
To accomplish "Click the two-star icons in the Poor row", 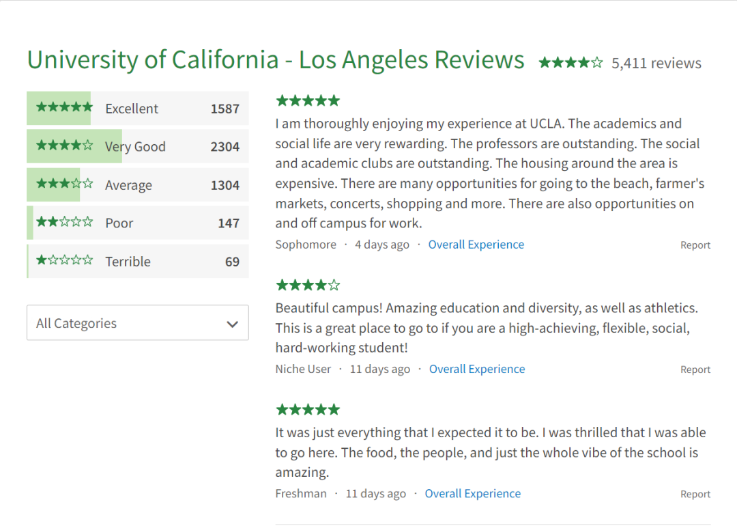I will click(64, 222).
